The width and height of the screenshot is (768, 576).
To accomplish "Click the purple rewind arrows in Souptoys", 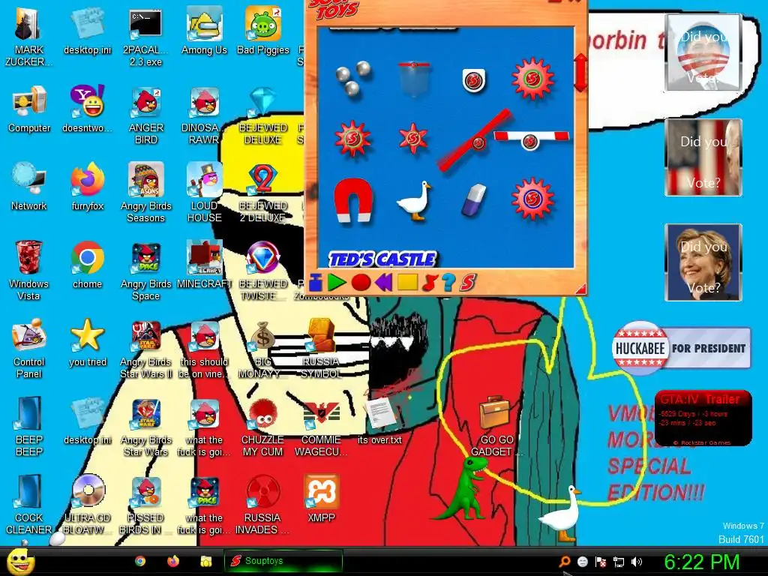I will pyautogui.click(x=384, y=283).
